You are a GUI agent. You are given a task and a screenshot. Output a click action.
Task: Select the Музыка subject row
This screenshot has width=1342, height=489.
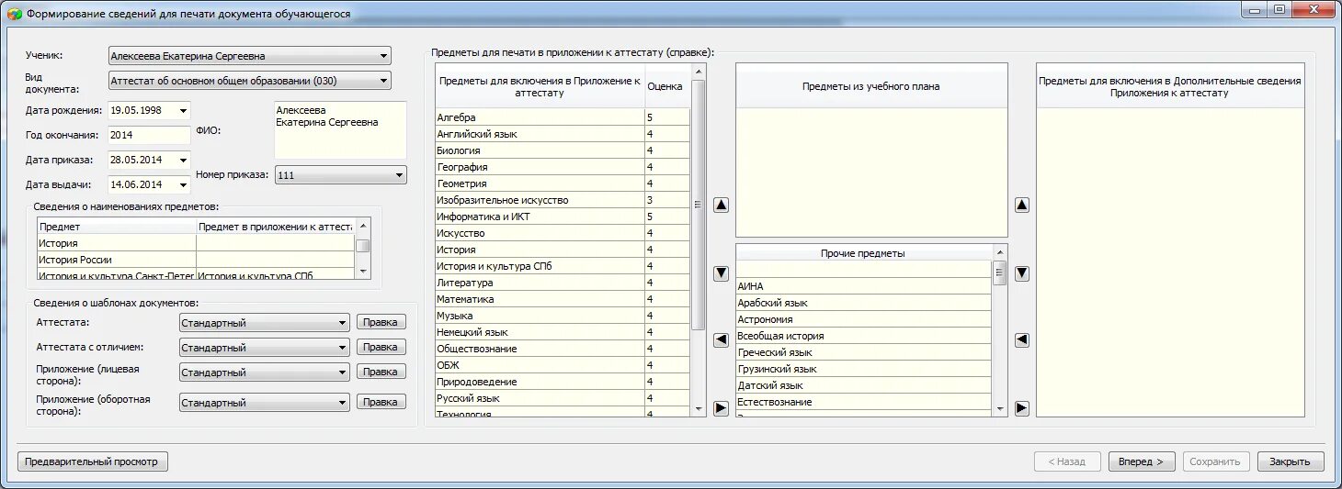563,316
